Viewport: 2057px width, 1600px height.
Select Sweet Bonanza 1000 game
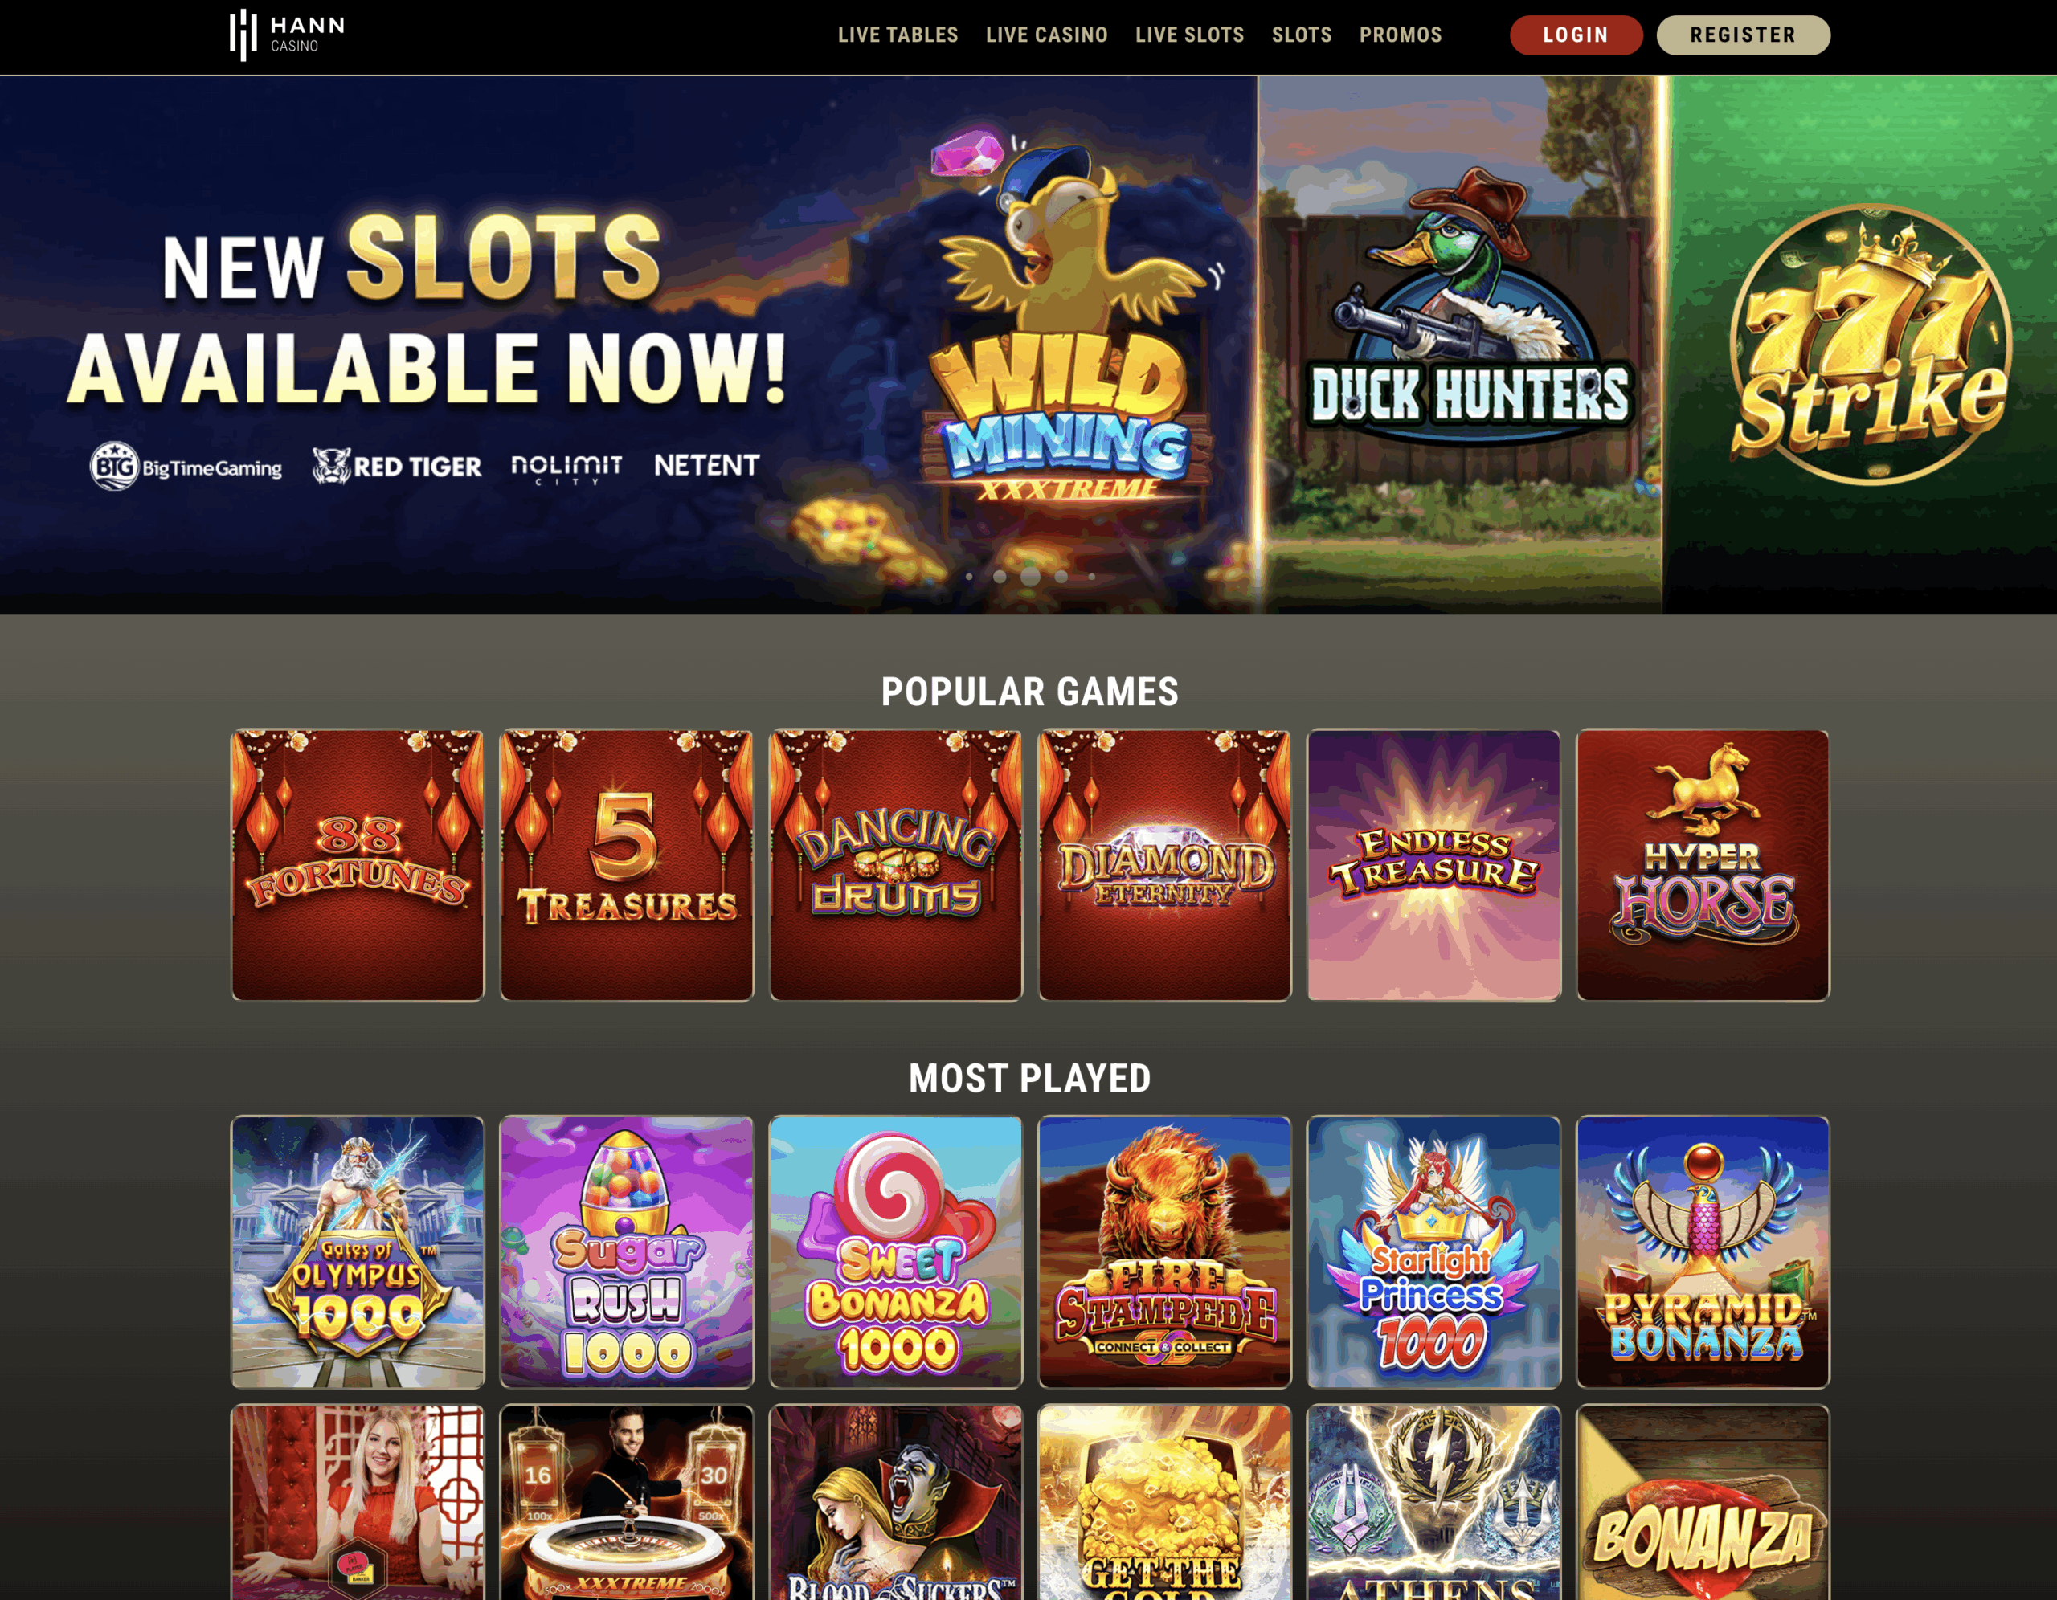point(896,1251)
